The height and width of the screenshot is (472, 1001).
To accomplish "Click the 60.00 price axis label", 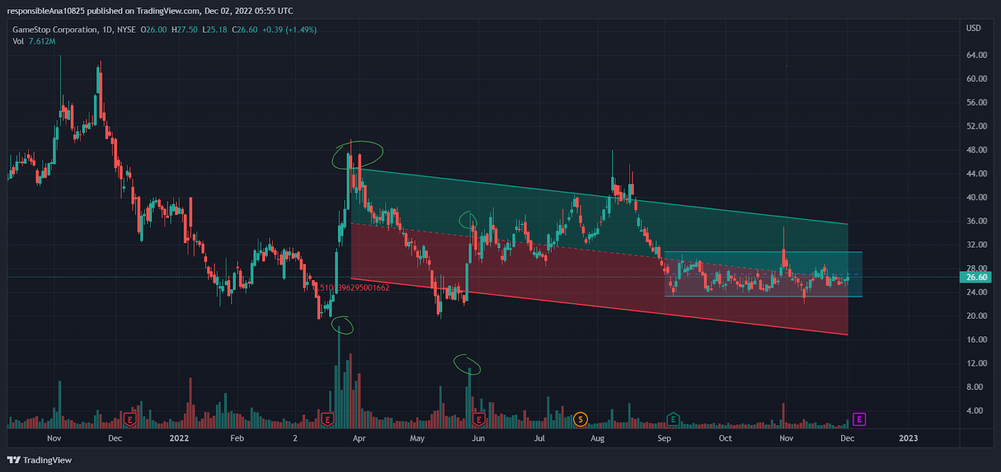I will [x=977, y=79].
